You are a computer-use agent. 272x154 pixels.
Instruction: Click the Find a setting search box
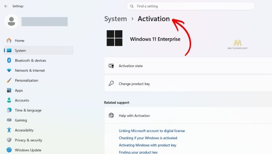pyautogui.click(x=191, y=6)
